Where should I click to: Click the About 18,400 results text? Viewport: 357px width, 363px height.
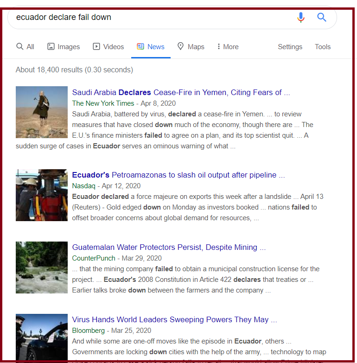[74, 70]
